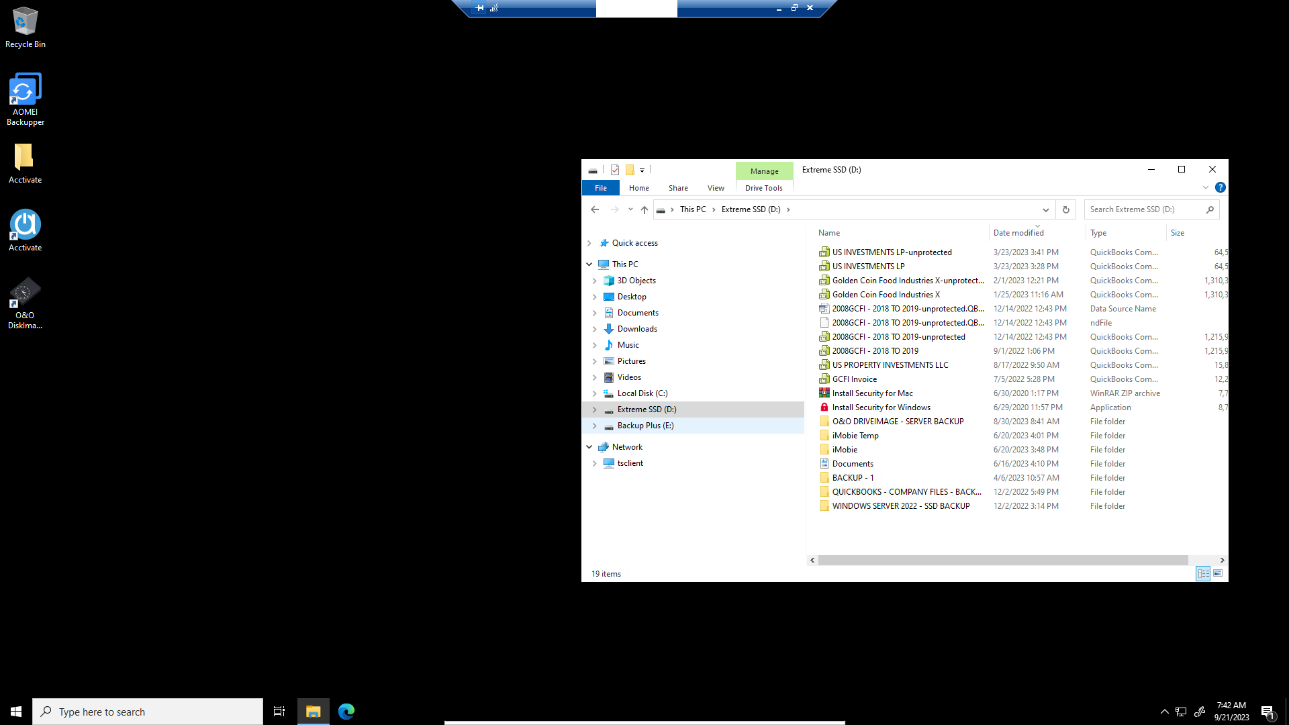Screen dimensions: 1289x725
Task: Click the Back navigation arrow
Action: click(x=595, y=209)
